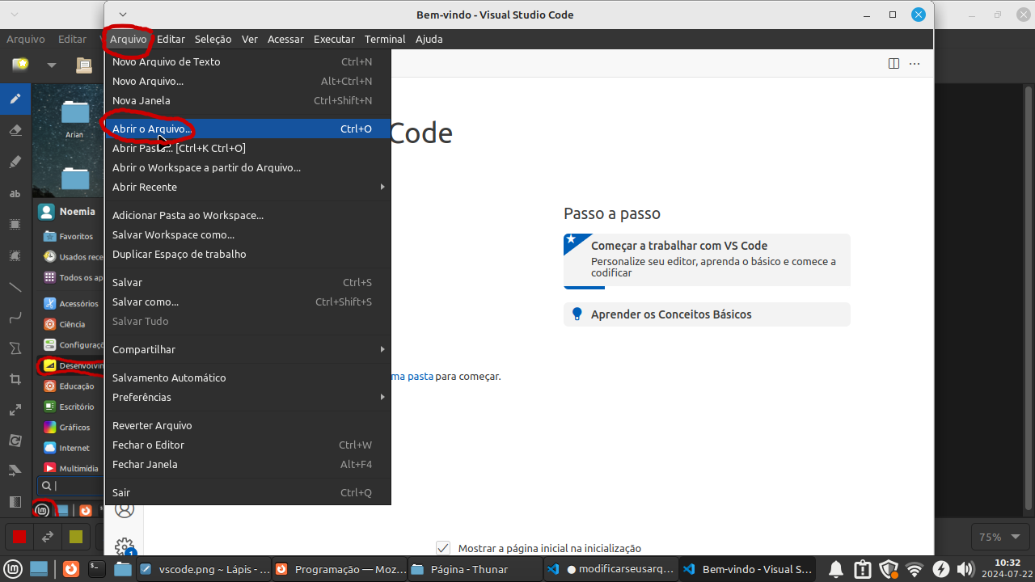The image size is (1035, 582).
Task: Switch to 'Programação — Moz...' taskbar window
Action: click(x=340, y=569)
